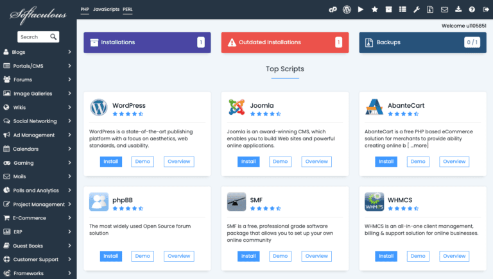Switch to the PERL tab
The image size is (493, 279).
[x=127, y=10]
